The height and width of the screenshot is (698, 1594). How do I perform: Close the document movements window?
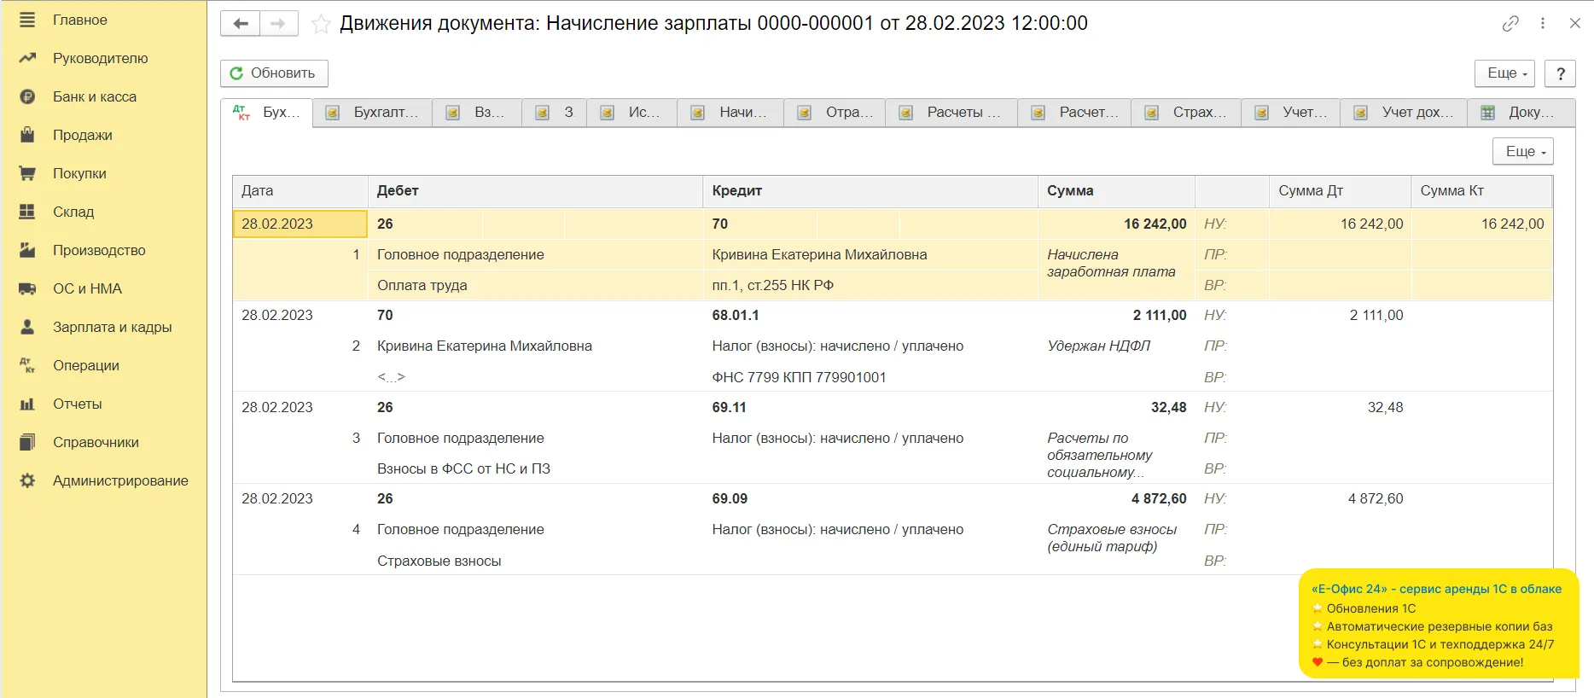click(1575, 24)
